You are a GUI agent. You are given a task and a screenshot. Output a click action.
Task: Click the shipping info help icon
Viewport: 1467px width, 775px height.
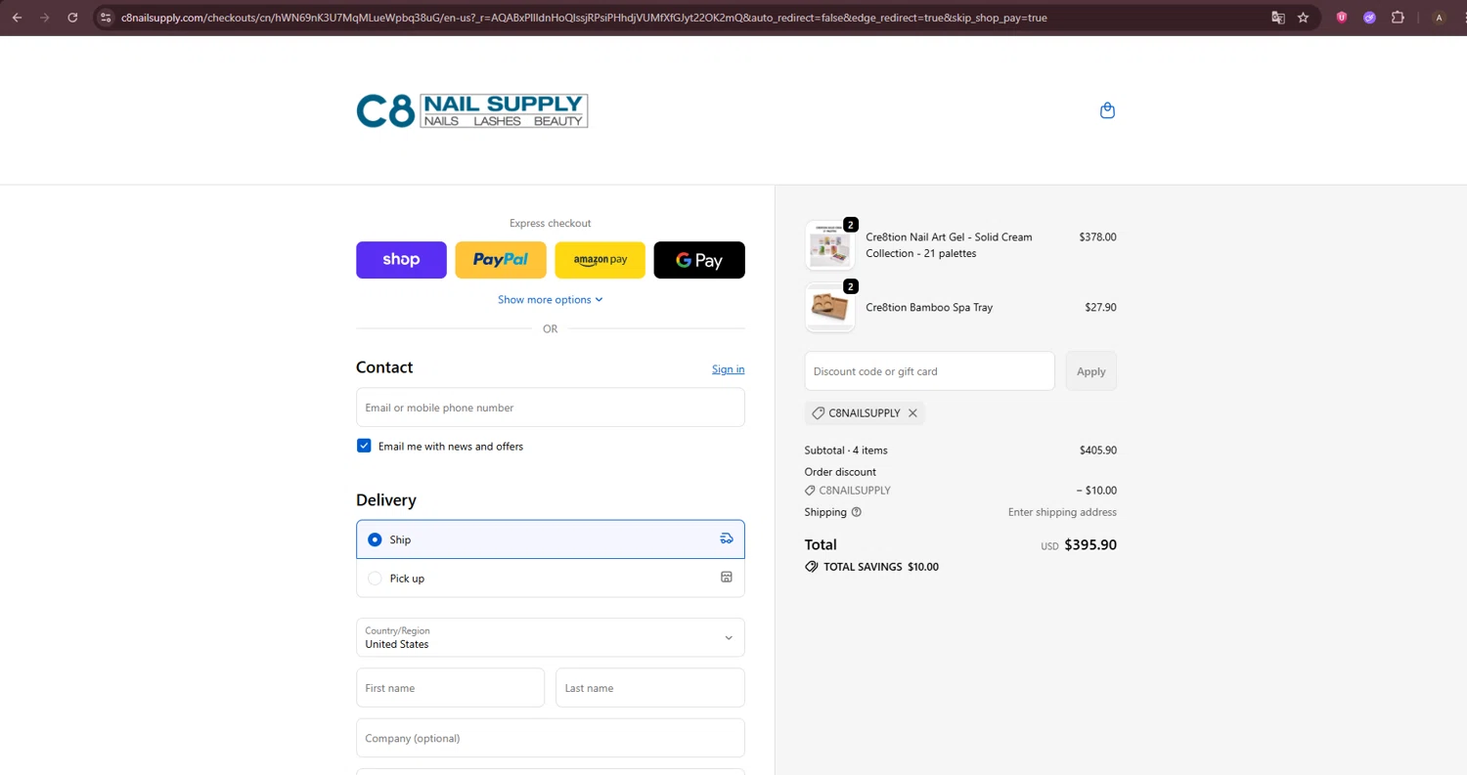[x=857, y=512]
